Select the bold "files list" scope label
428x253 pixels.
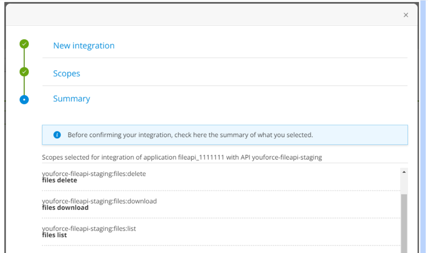[54, 235]
